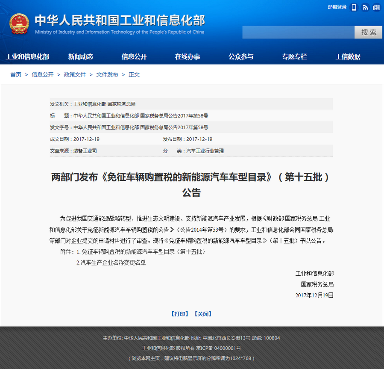Select the 发文机关 row text
This screenshot has height=369, width=384.
pos(93,104)
